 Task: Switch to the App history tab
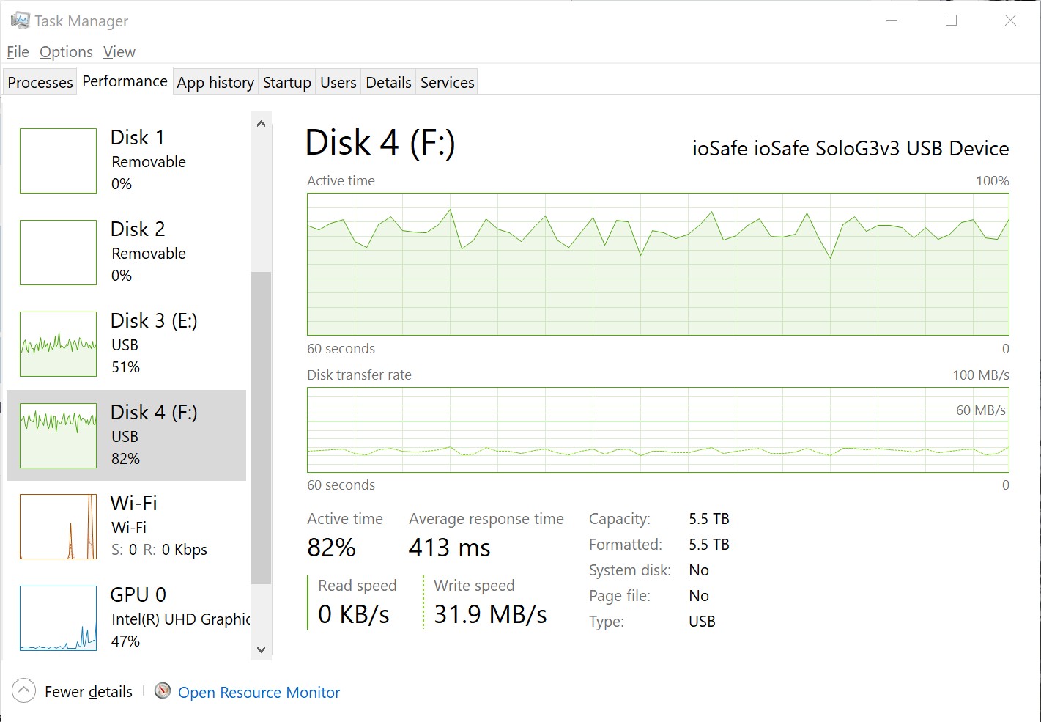[x=215, y=83]
